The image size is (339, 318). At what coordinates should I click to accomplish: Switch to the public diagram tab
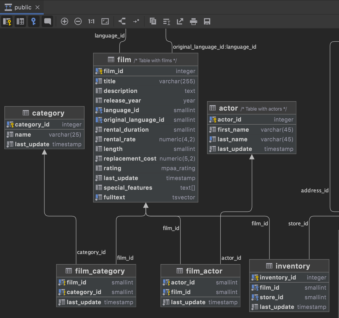click(x=23, y=7)
